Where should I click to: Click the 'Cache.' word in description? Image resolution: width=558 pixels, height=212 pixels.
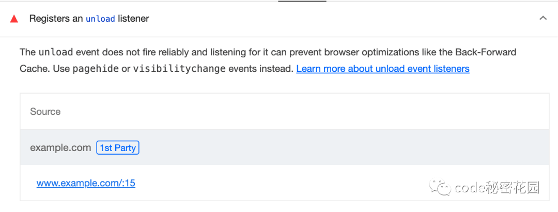pos(35,69)
